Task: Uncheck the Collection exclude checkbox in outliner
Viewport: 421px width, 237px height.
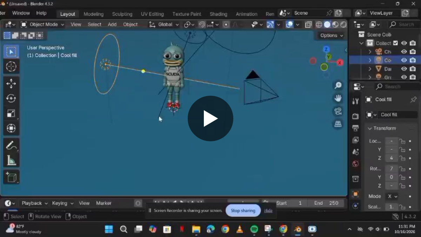Action: pyautogui.click(x=395, y=43)
